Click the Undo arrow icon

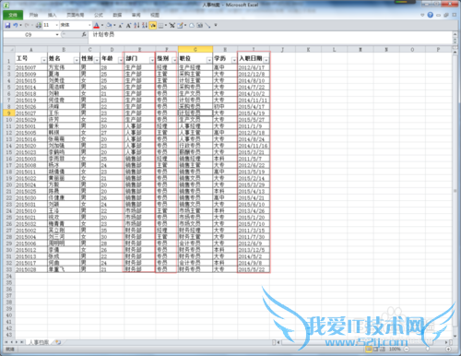point(16,25)
